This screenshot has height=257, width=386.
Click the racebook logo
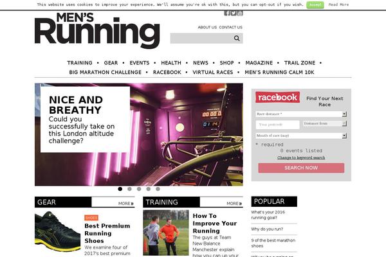(277, 98)
